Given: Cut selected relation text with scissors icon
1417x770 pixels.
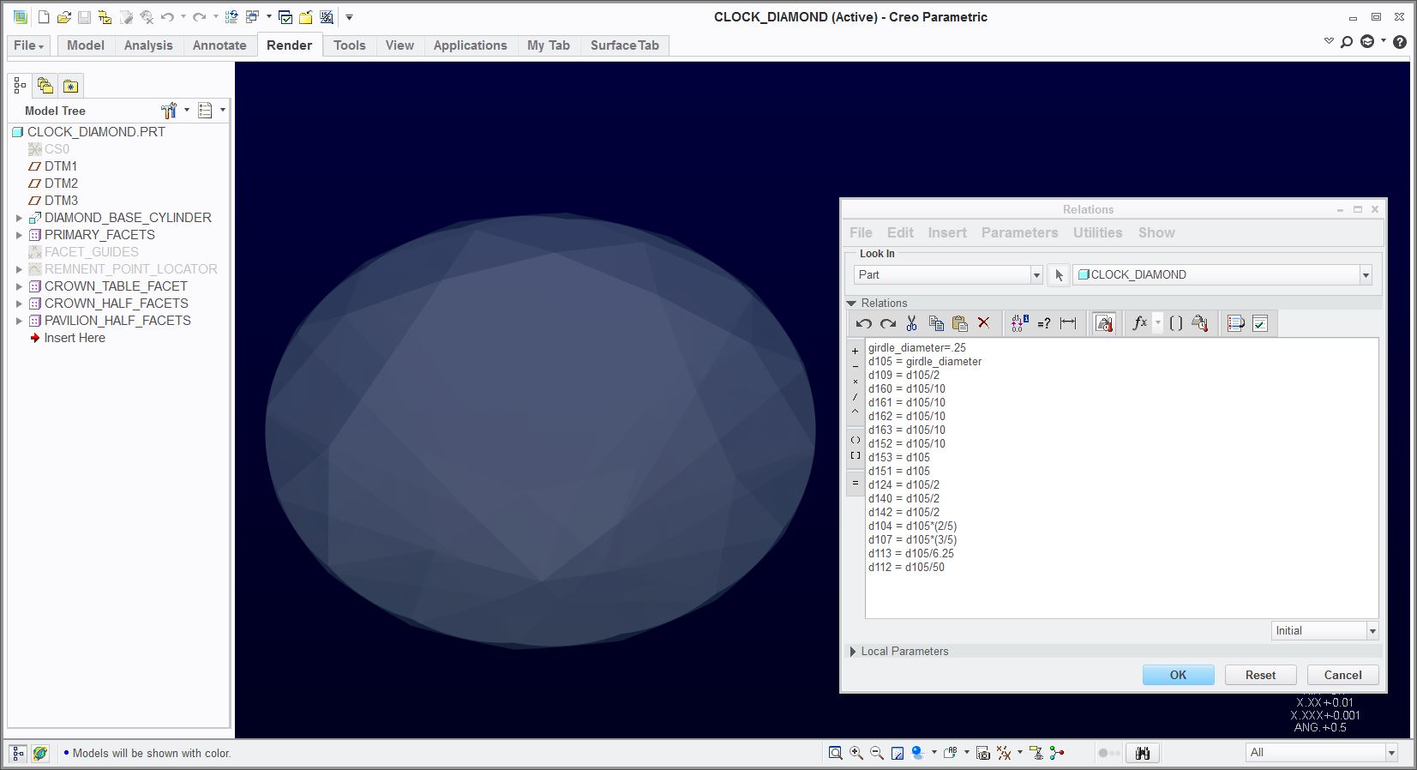Looking at the screenshot, I should click(x=911, y=323).
